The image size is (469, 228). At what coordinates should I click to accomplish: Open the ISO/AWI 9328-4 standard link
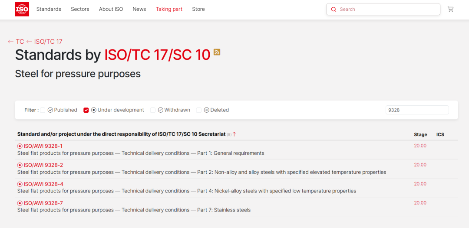(x=43, y=184)
